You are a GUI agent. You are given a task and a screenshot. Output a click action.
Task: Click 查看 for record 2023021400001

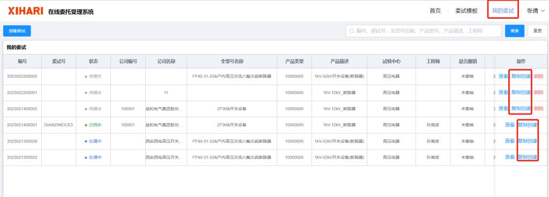click(510, 125)
